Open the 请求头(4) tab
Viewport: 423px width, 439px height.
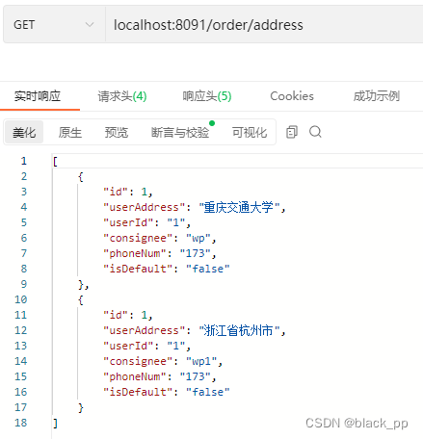pyautogui.click(x=122, y=96)
